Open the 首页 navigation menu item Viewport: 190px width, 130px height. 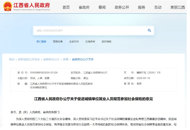[x=66, y=7]
